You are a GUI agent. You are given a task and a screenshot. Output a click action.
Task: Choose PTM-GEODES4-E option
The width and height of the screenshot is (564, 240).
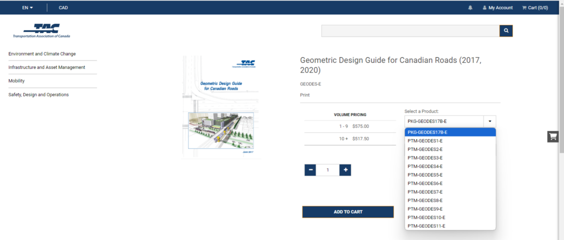[x=451, y=166]
